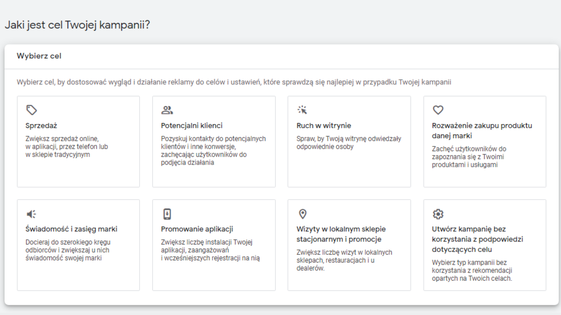The image size is (561, 315).
Task: Click the people icon for Potencjalni klienci
Action: (167, 110)
